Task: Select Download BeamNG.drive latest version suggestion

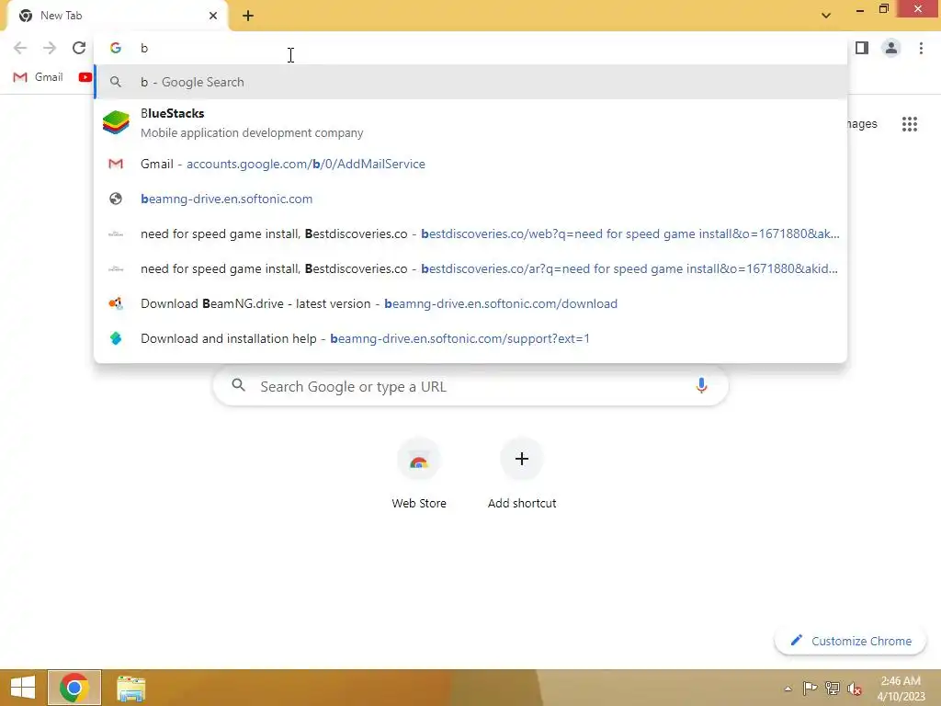Action: [x=470, y=303]
